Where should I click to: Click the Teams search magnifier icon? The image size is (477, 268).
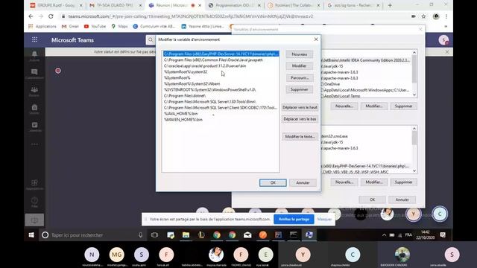tap(151, 39)
